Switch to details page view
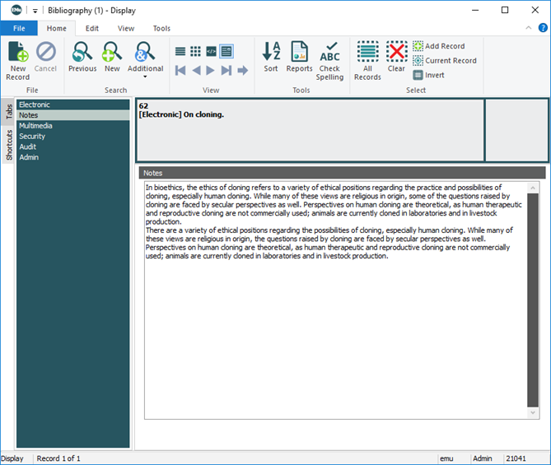Screen dimensions: 551x465 point(226,51)
